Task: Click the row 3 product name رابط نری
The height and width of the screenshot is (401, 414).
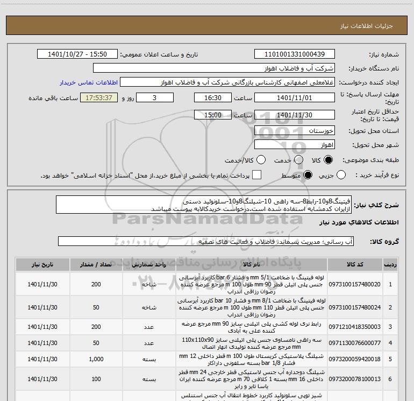Action: click(252, 327)
